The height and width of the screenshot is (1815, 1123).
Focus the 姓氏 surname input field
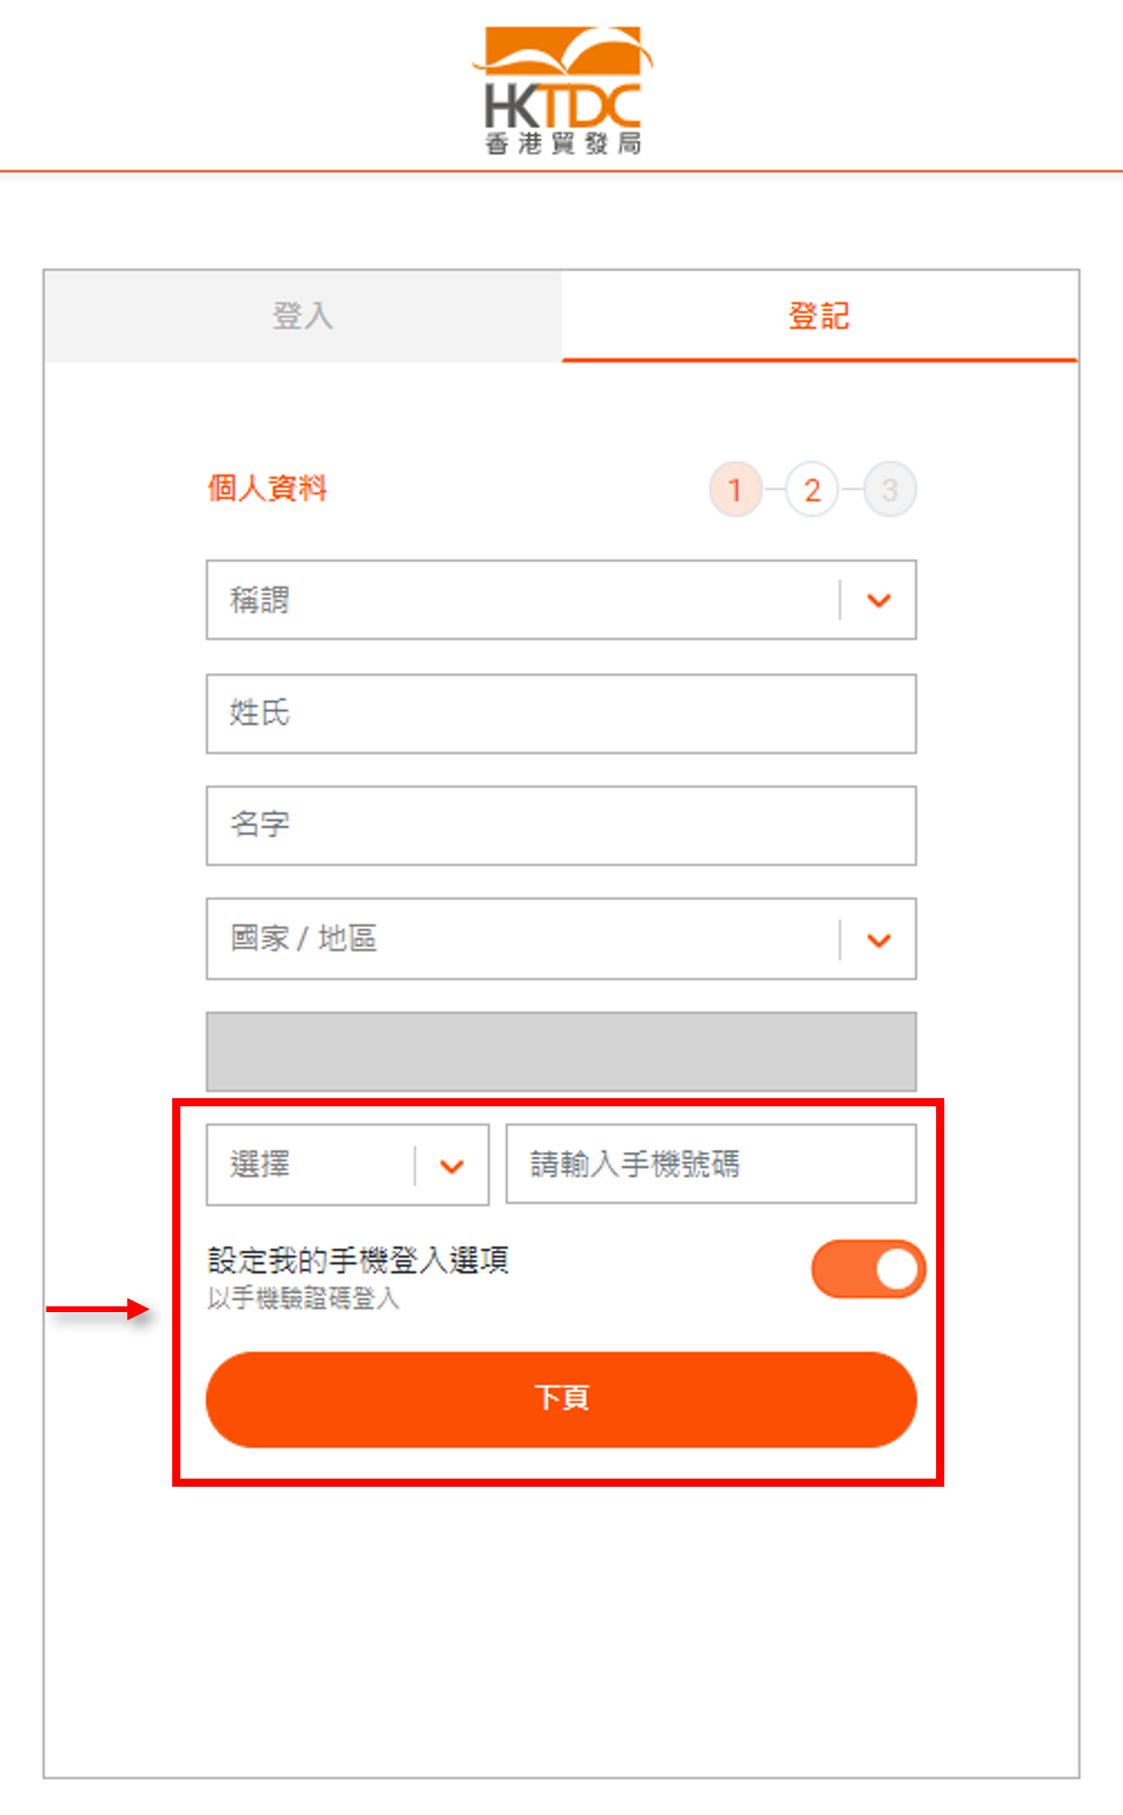[x=561, y=714]
